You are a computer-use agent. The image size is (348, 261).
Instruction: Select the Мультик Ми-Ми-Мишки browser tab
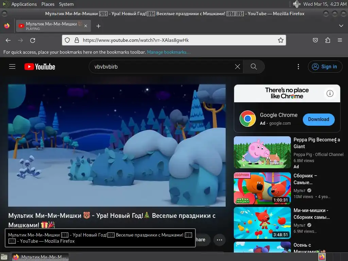tap(53, 26)
